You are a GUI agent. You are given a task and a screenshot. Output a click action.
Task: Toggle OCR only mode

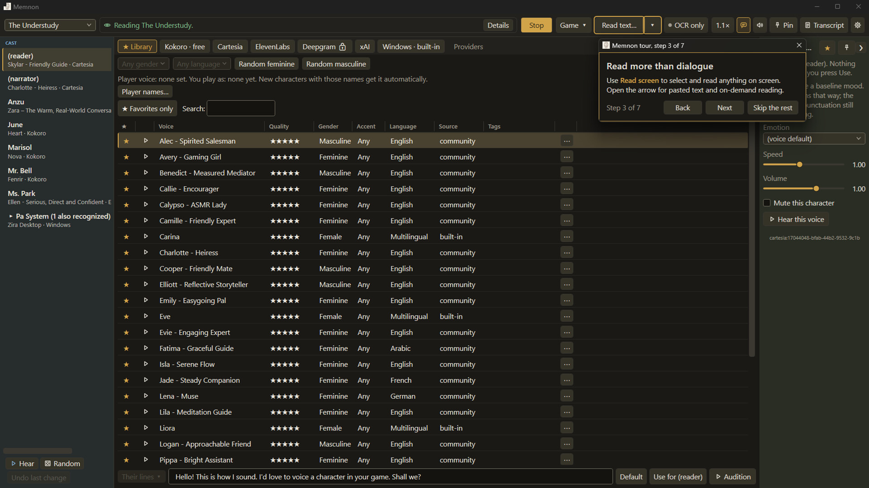686,25
